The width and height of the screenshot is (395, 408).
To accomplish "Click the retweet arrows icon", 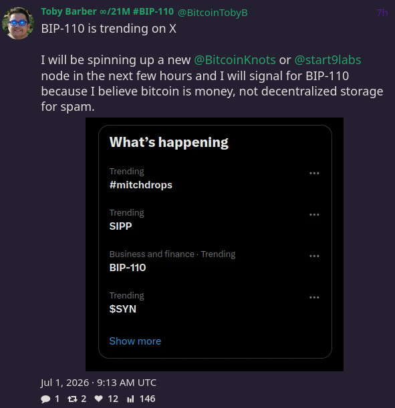I will [x=72, y=399].
